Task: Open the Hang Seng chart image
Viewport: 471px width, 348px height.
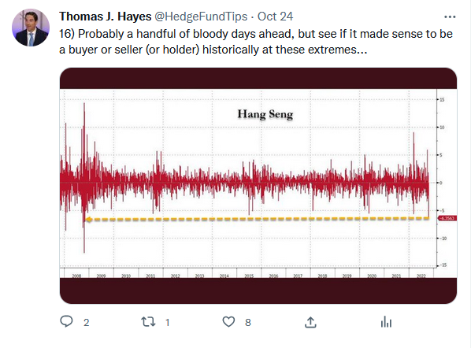Action: pos(258,186)
